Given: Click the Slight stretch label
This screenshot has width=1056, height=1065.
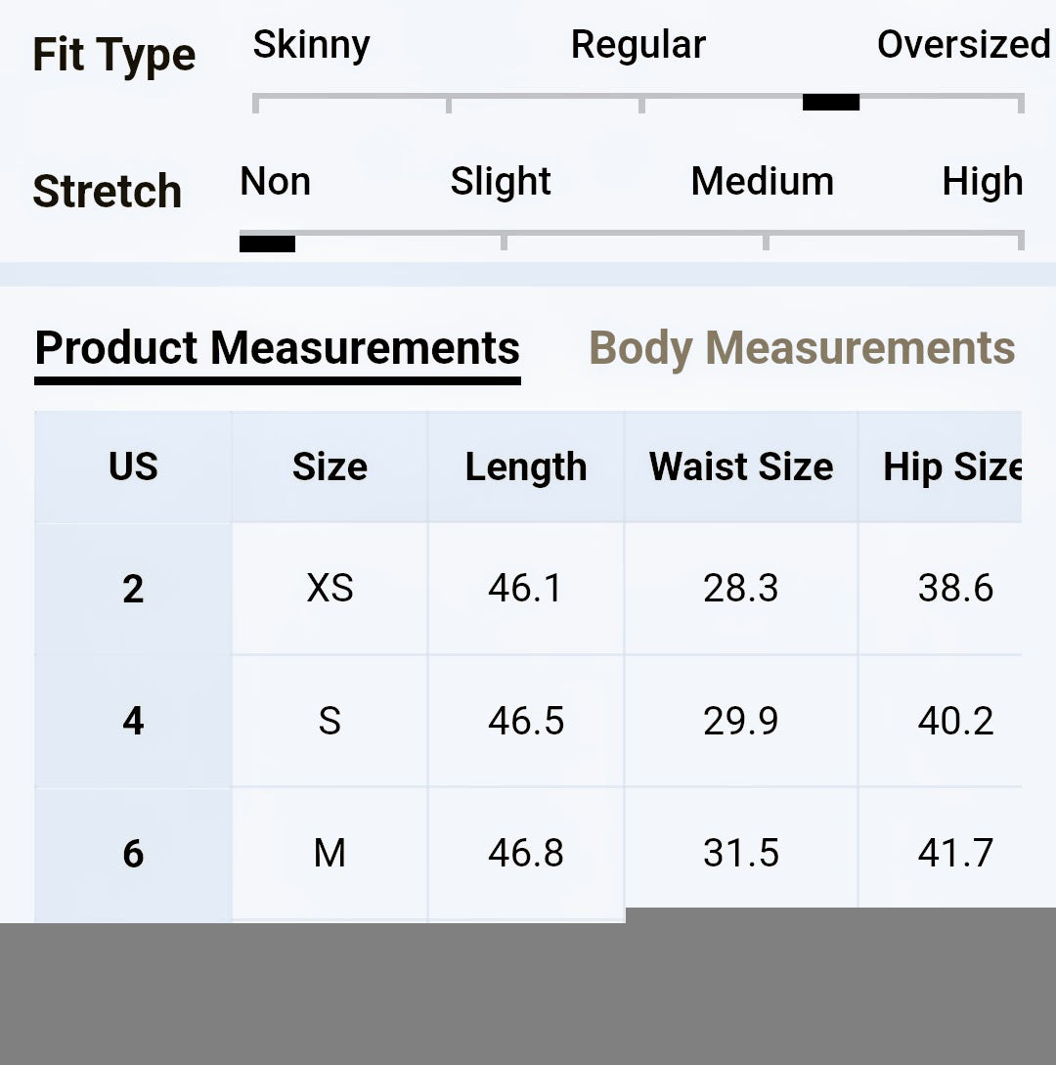Looking at the screenshot, I should [x=501, y=182].
